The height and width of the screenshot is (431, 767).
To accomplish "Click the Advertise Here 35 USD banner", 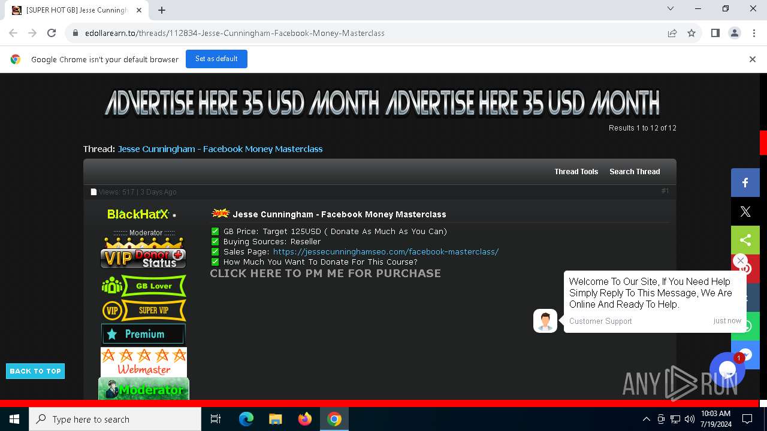I will (x=382, y=103).
